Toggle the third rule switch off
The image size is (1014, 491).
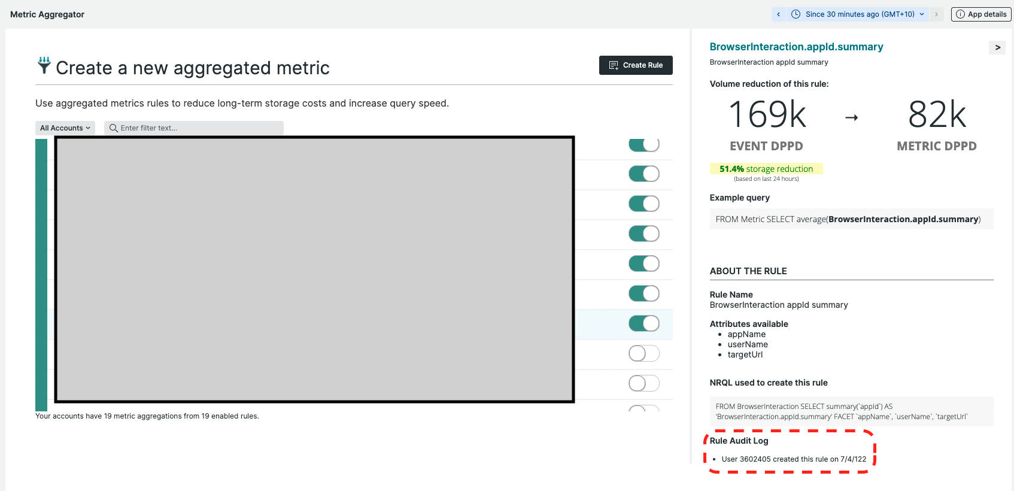click(644, 204)
